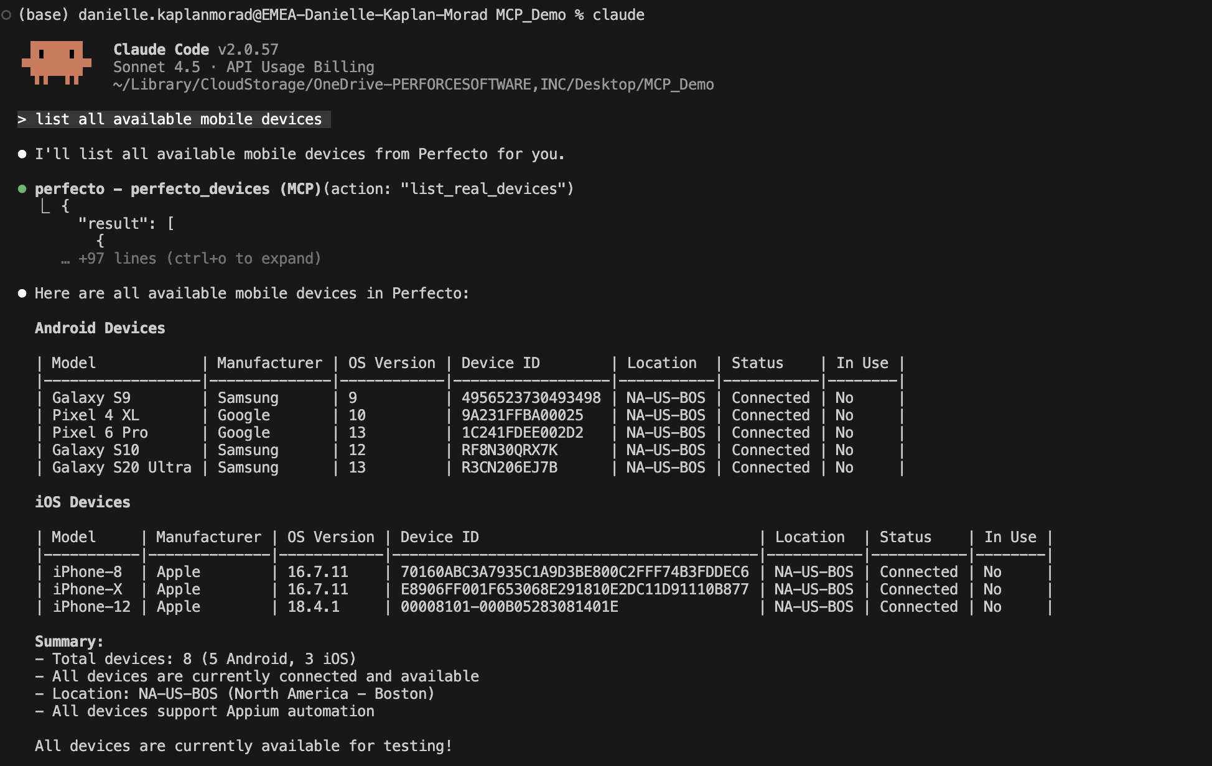Click the green status dot beside perfecto
Image resolution: width=1212 pixels, height=766 pixels.
click(x=22, y=189)
